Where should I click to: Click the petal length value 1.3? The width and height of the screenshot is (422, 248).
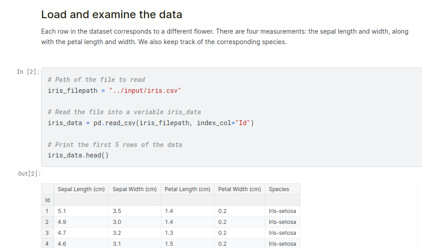(x=169, y=233)
